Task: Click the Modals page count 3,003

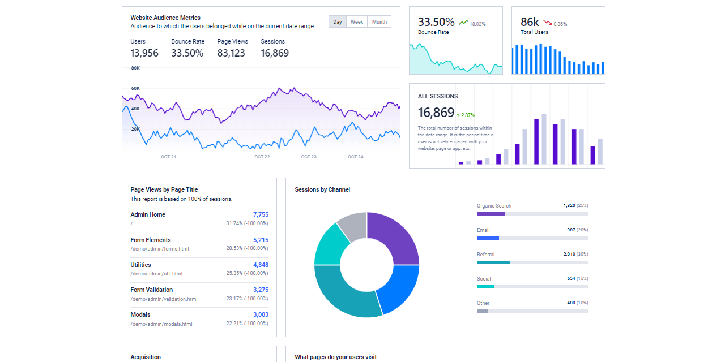Action: [x=262, y=314]
